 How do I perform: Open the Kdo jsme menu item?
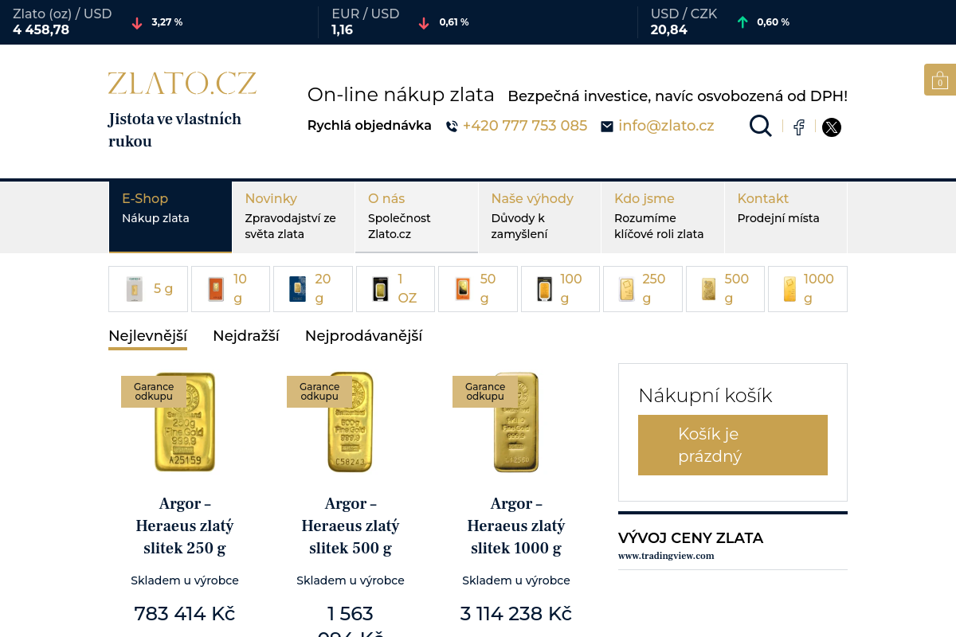coord(663,217)
